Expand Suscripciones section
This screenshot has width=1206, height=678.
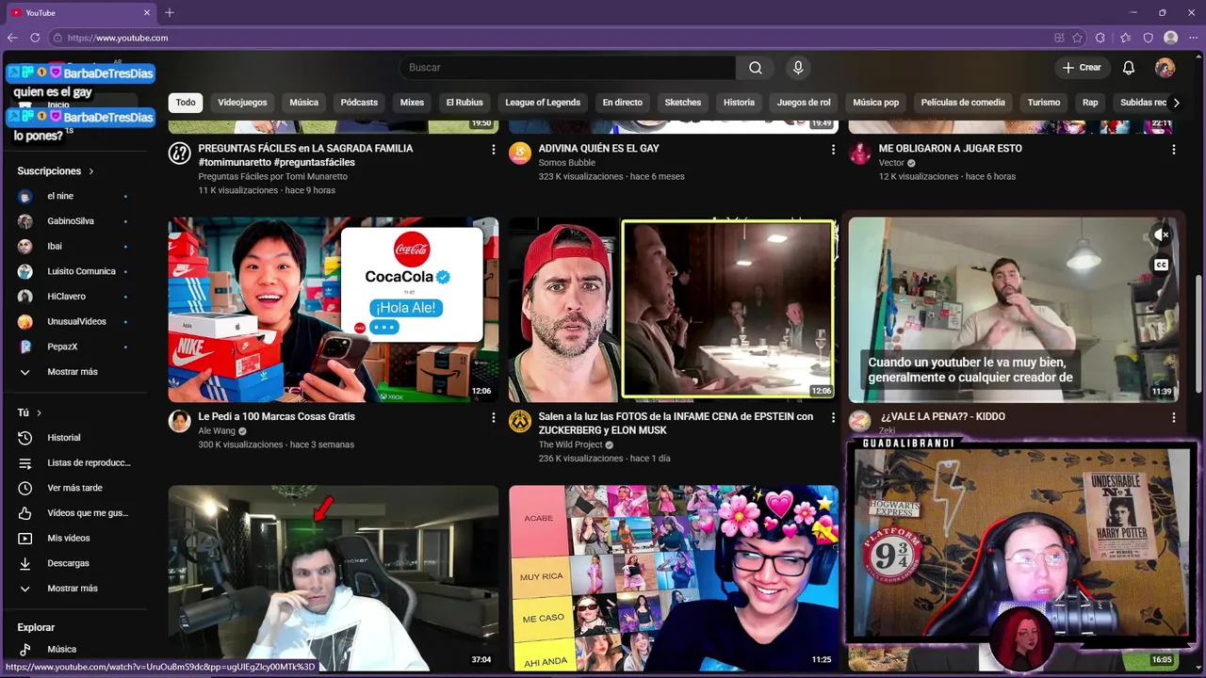[x=56, y=171]
